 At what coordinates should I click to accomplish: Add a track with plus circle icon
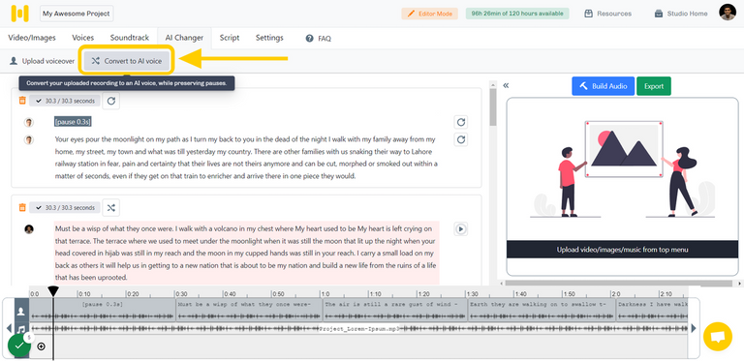[x=42, y=346]
